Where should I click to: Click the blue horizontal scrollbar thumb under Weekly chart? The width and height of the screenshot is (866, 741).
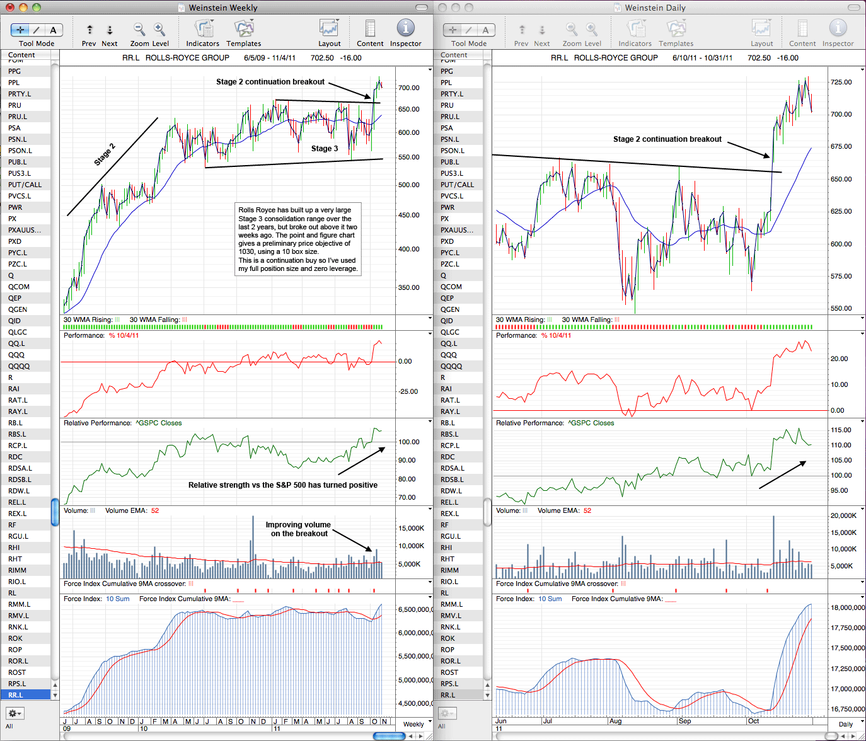coord(389,736)
